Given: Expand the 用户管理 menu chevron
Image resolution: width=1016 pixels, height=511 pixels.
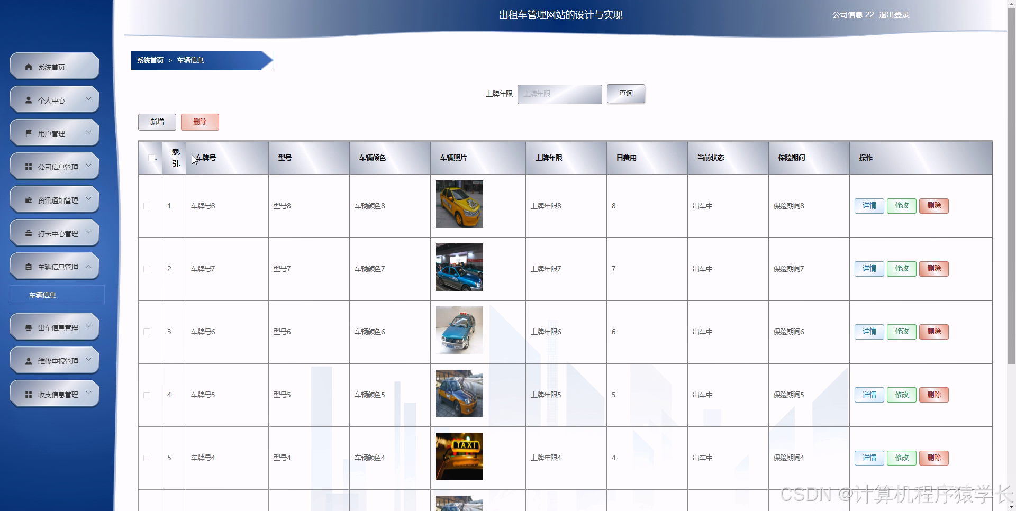Looking at the screenshot, I should [x=88, y=132].
